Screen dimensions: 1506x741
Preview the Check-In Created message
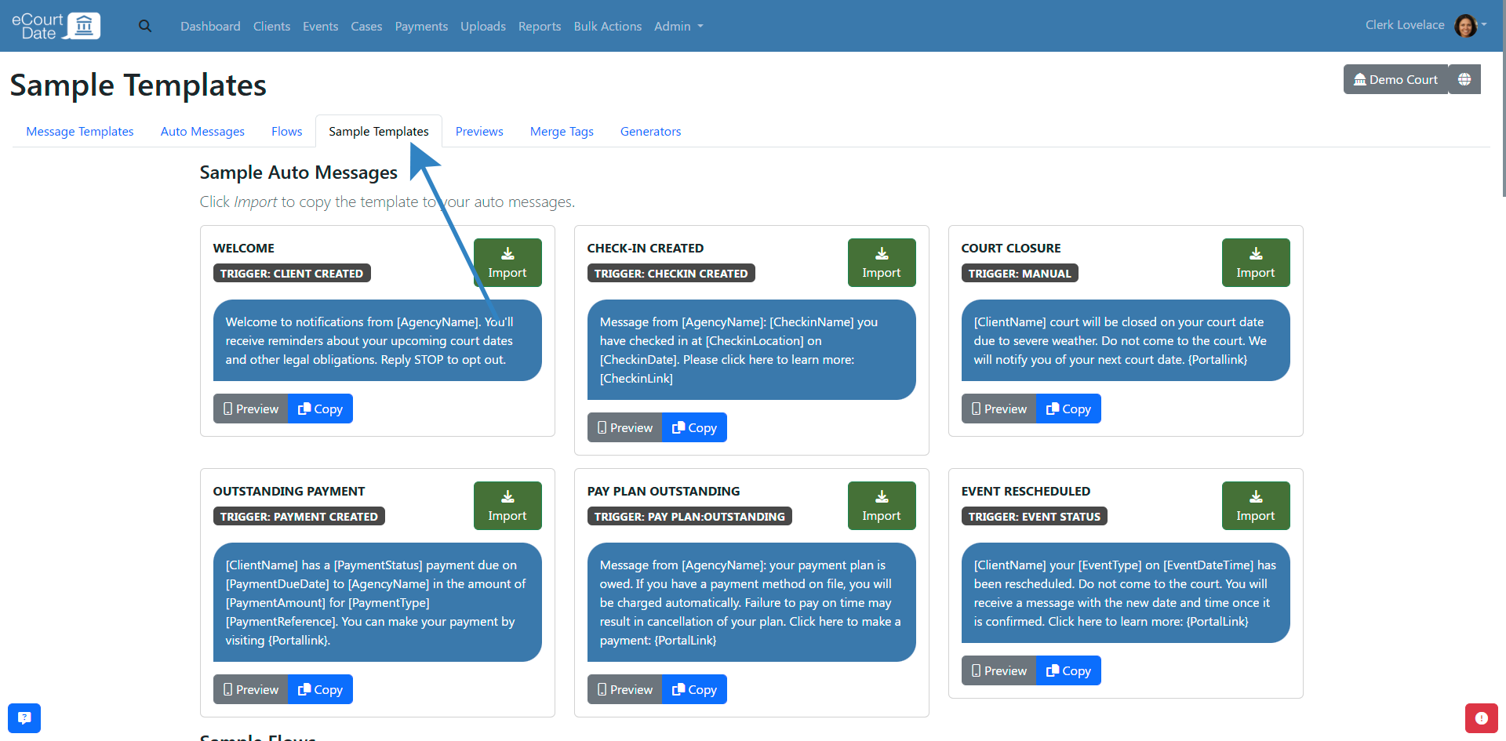tap(625, 427)
